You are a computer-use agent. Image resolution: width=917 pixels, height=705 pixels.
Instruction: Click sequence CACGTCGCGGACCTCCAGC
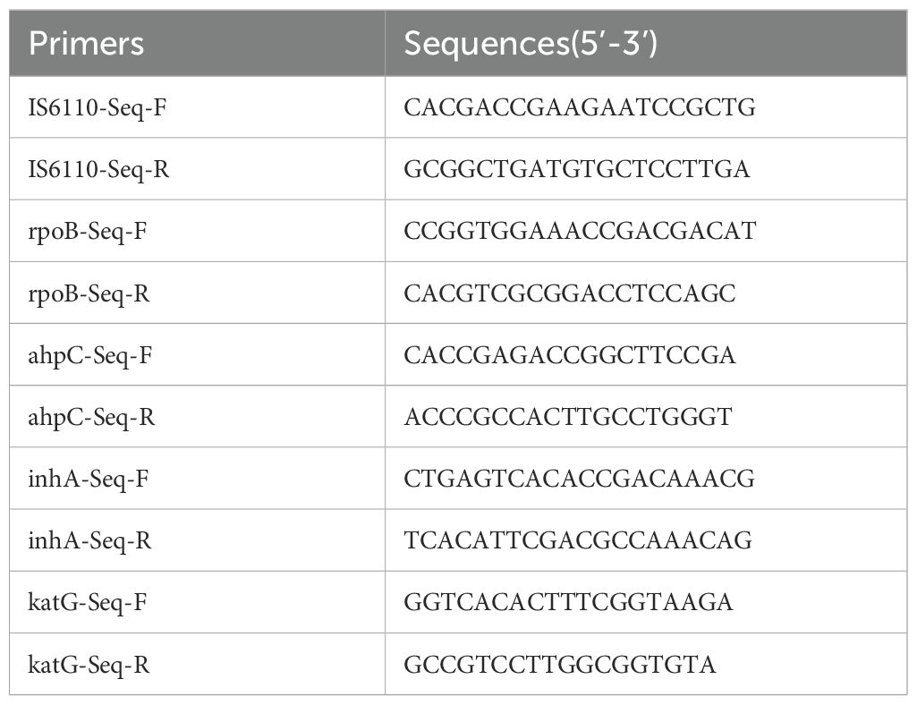[x=570, y=293]
